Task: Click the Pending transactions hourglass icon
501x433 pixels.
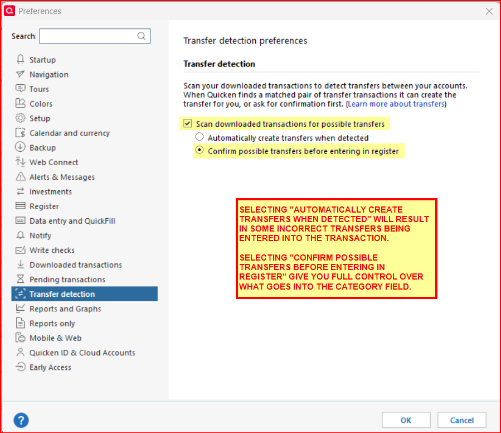Action: click(x=21, y=279)
